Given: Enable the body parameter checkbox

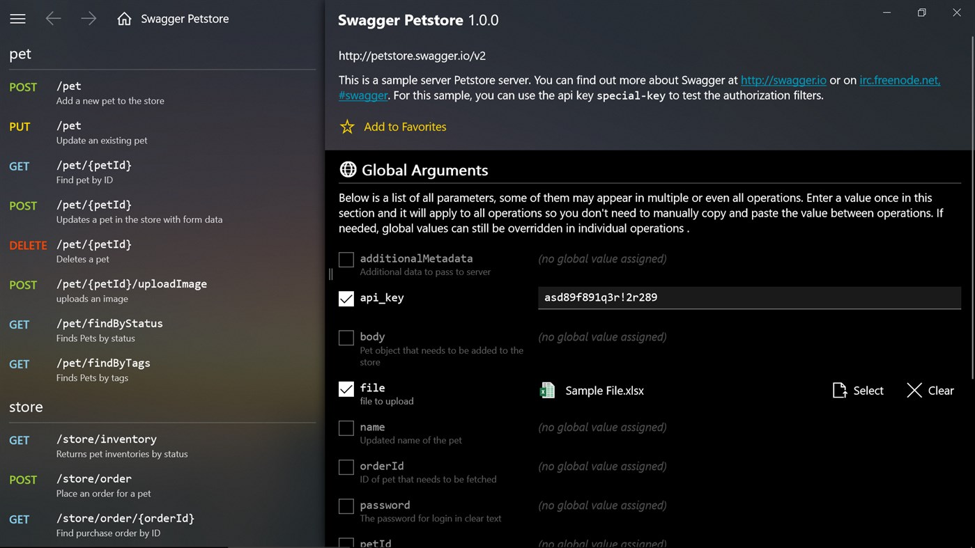Looking at the screenshot, I should [x=346, y=338].
